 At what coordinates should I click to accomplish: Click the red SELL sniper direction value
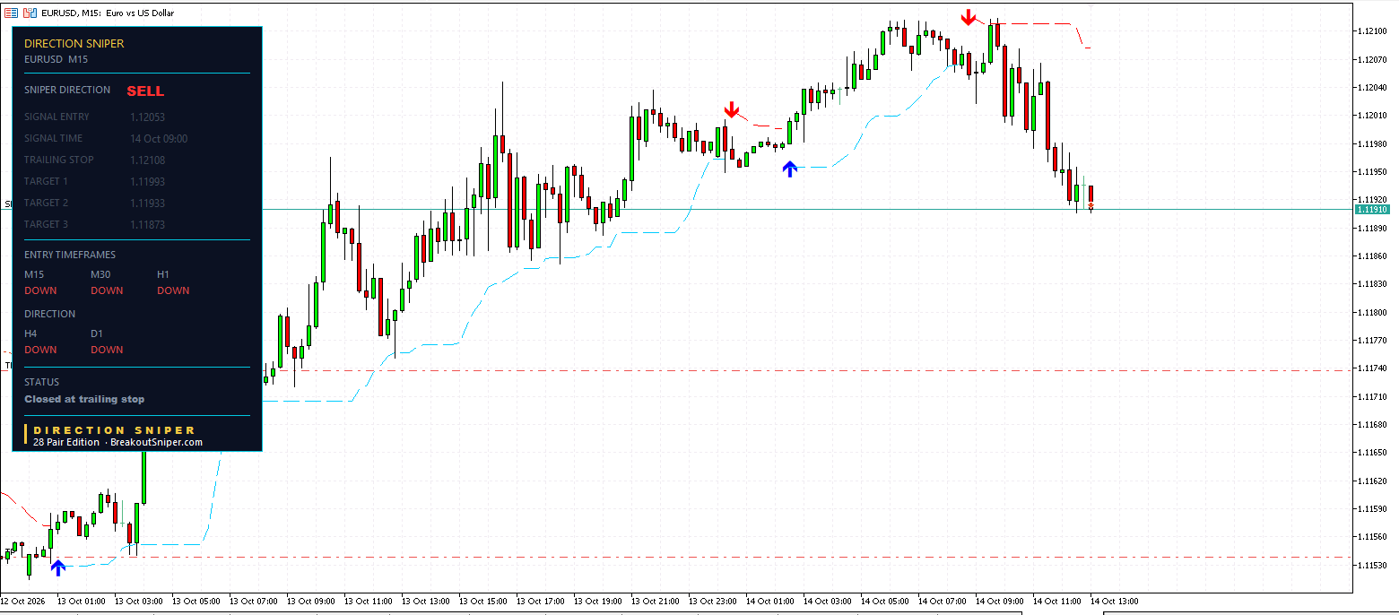pos(145,91)
